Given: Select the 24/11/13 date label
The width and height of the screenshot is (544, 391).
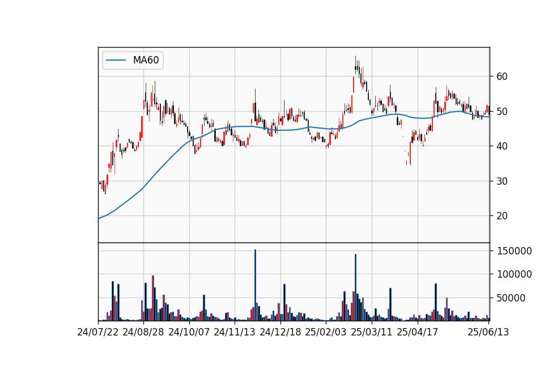Looking at the screenshot, I should tap(235, 332).
